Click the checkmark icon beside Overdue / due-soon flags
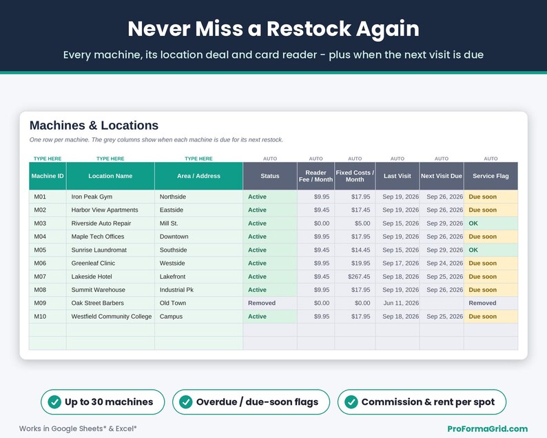This screenshot has height=438, width=547. [x=185, y=401]
